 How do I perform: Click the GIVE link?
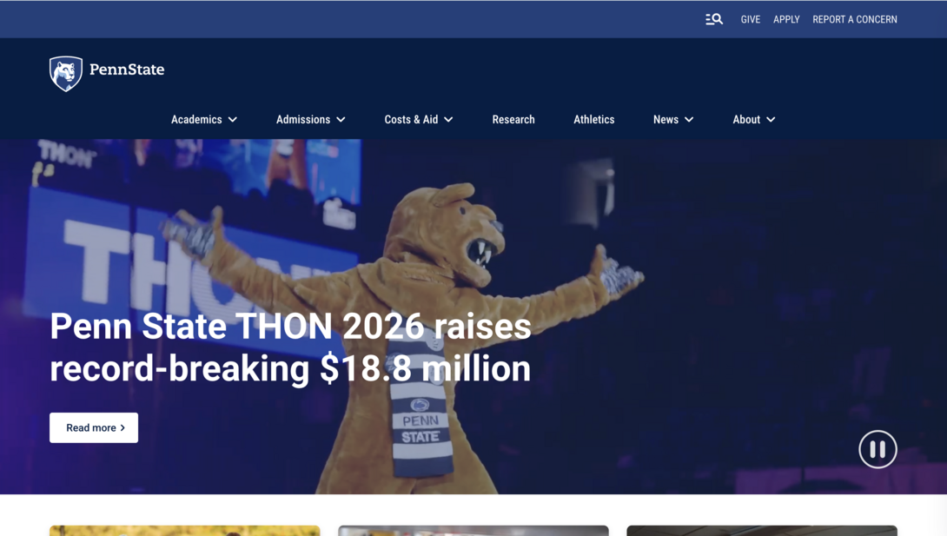(750, 18)
